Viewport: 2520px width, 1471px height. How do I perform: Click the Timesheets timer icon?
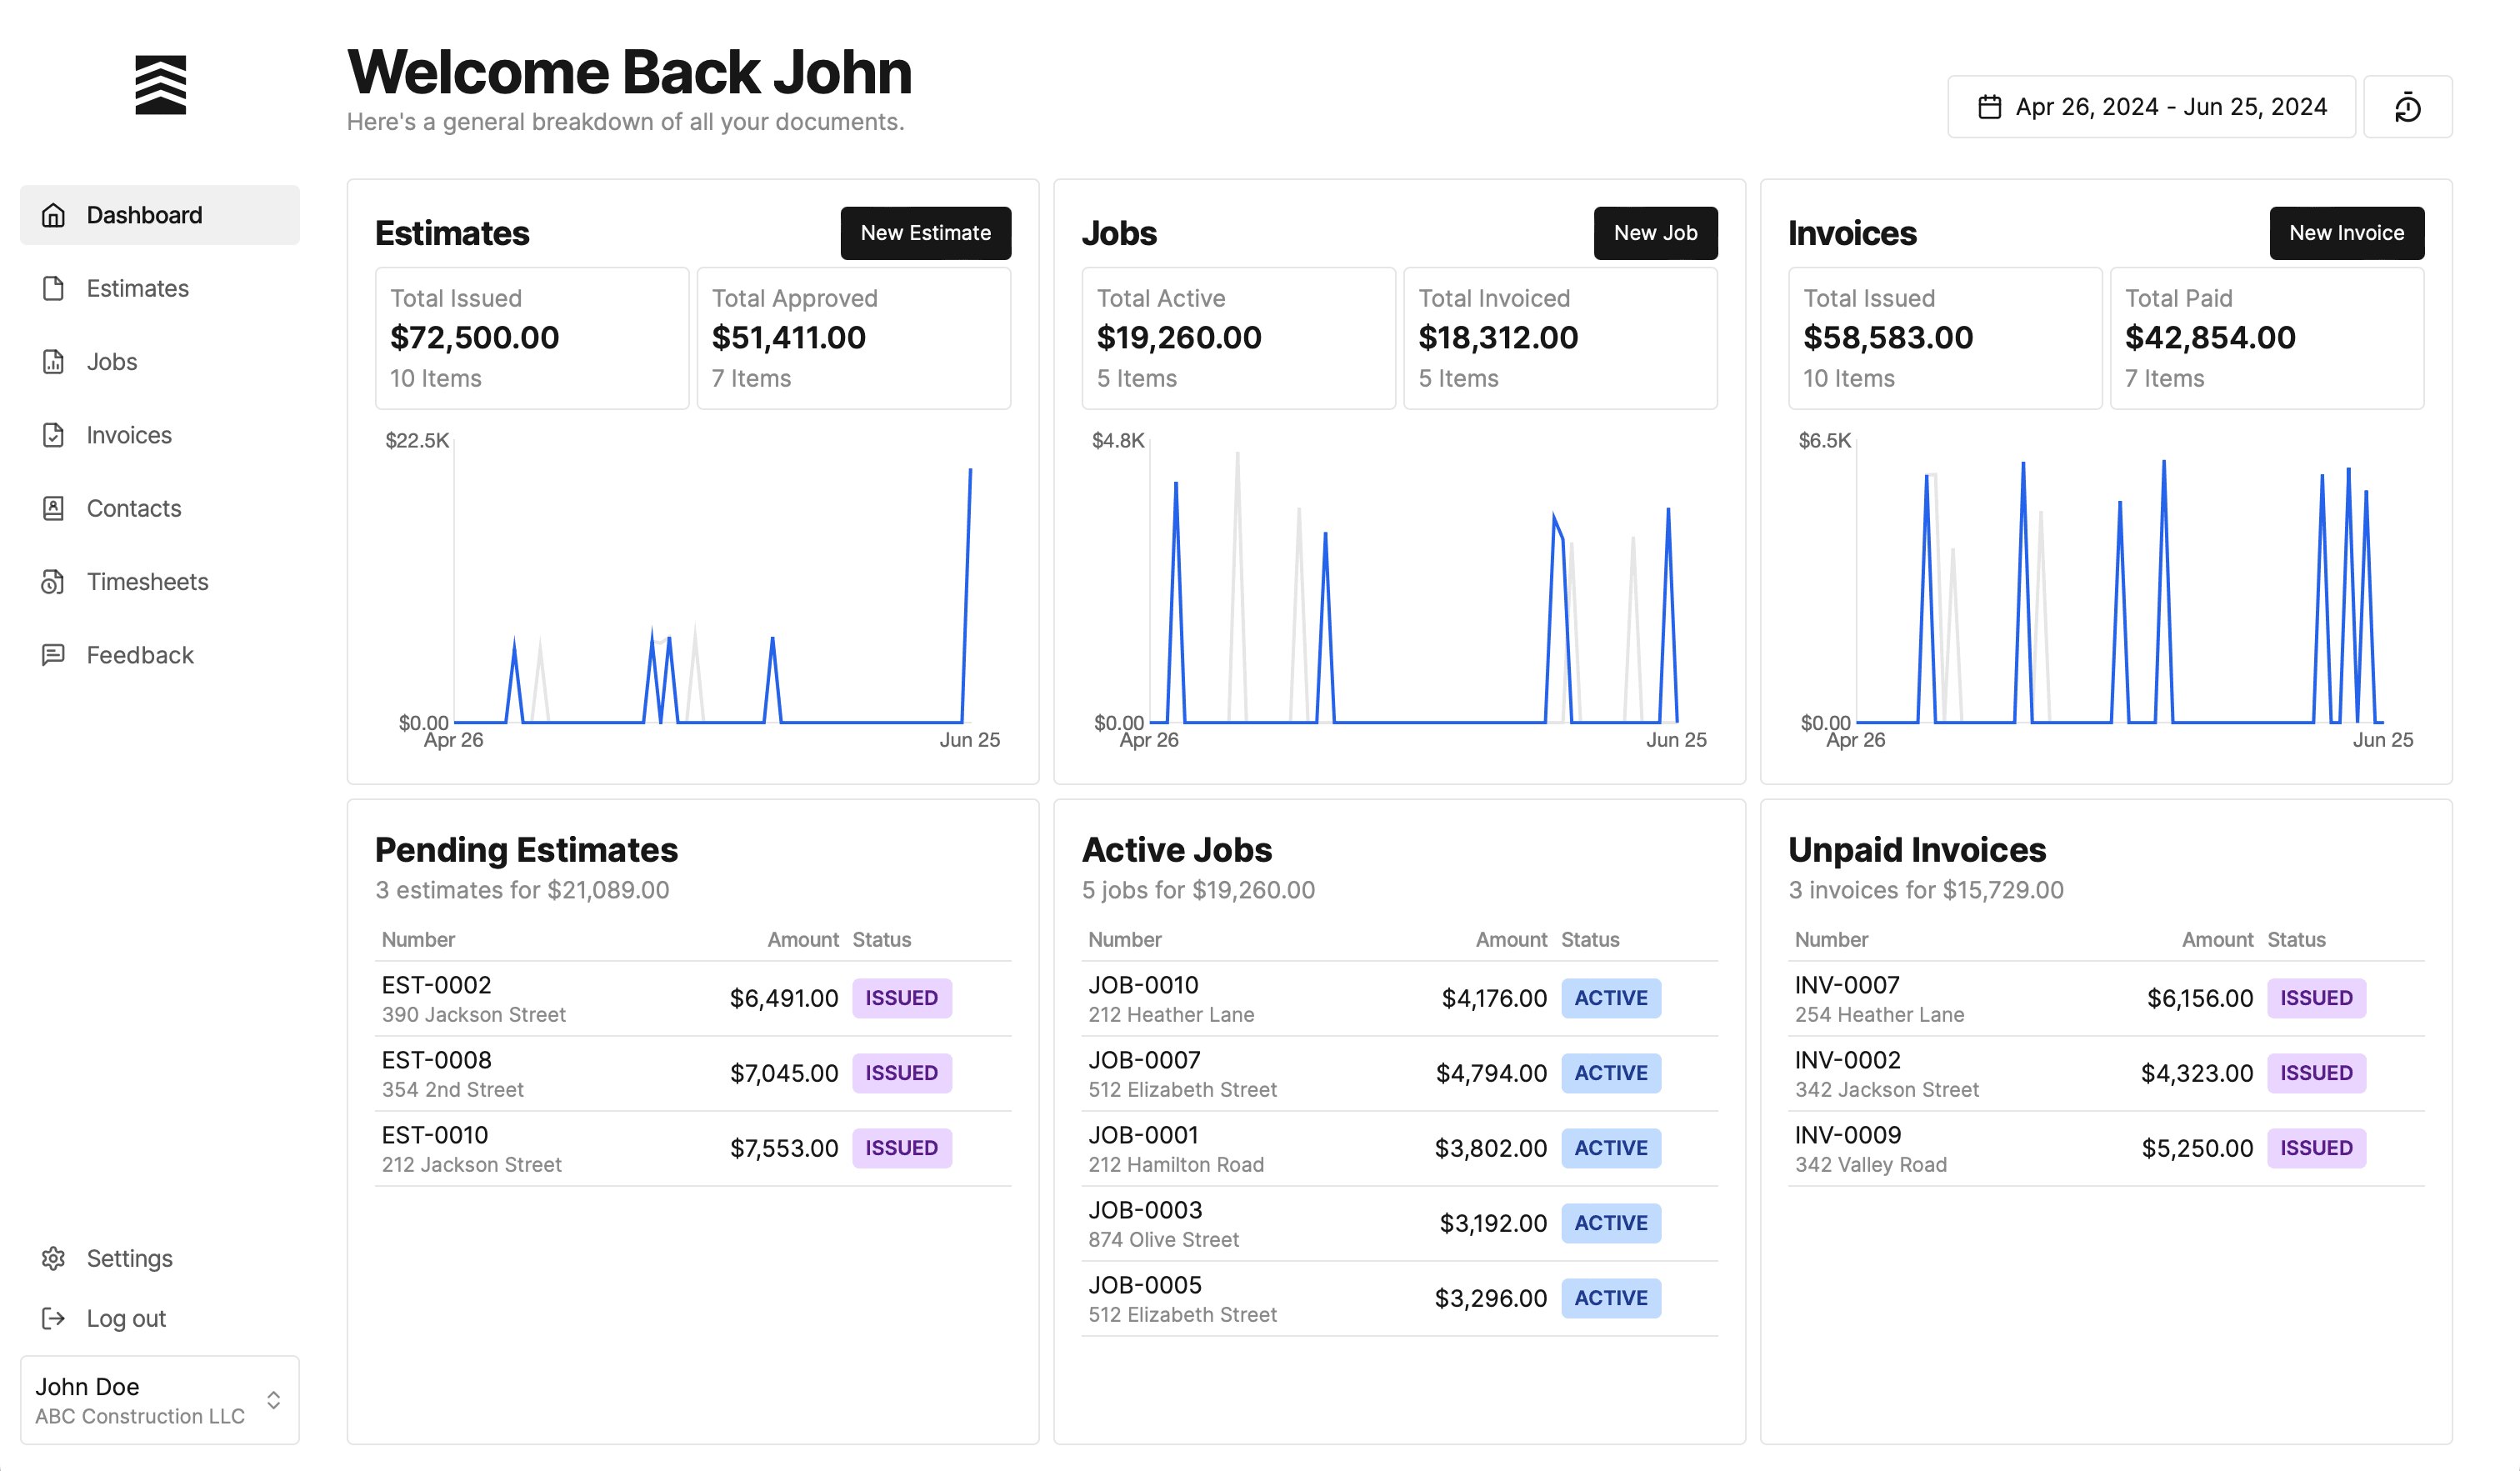[53, 581]
